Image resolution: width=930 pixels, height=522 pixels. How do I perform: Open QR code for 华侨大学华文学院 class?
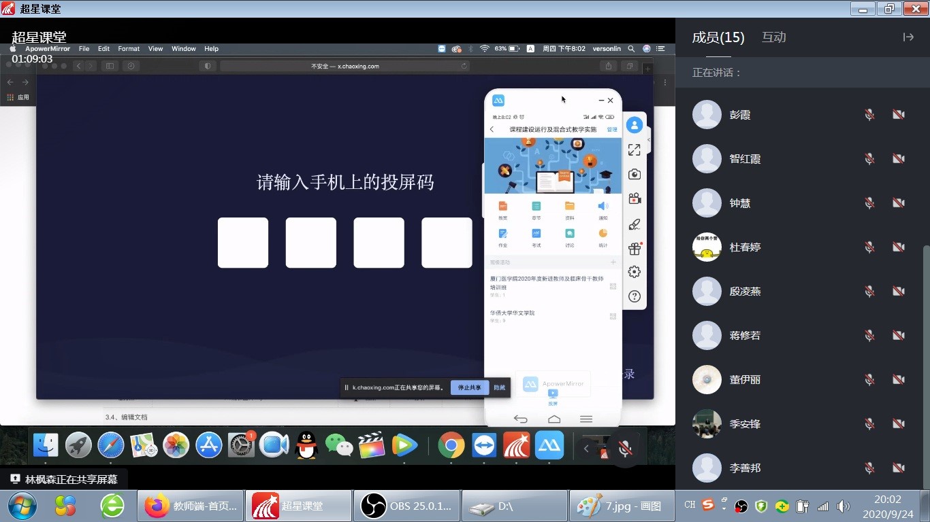(x=613, y=316)
